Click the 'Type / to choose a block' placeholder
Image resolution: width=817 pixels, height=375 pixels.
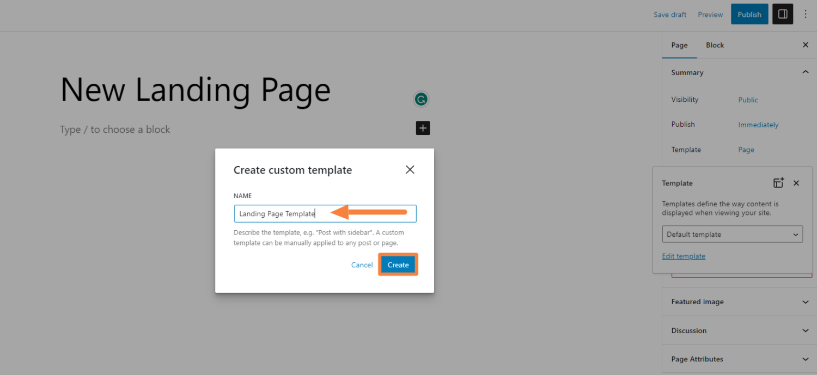[115, 130]
